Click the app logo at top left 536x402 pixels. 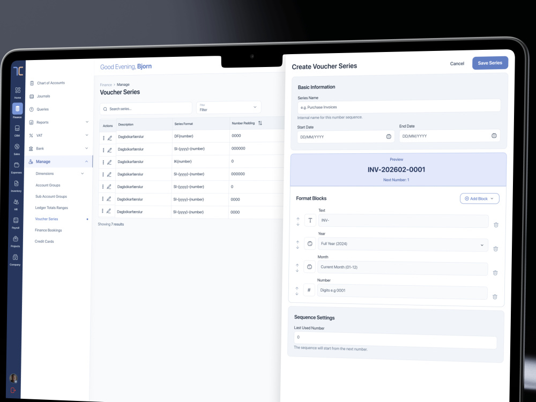tap(18, 71)
